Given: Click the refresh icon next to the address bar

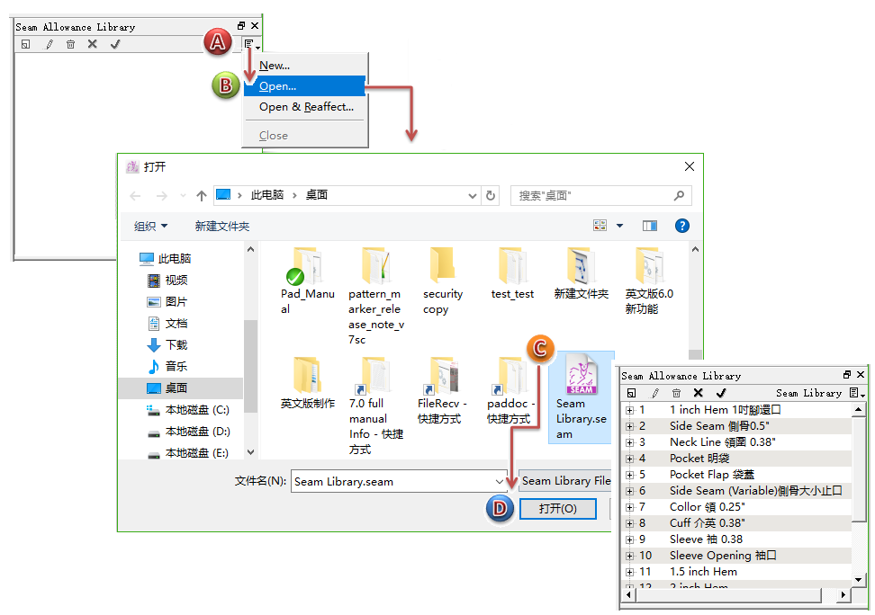Looking at the screenshot, I should pyautogui.click(x=491, y=195).
